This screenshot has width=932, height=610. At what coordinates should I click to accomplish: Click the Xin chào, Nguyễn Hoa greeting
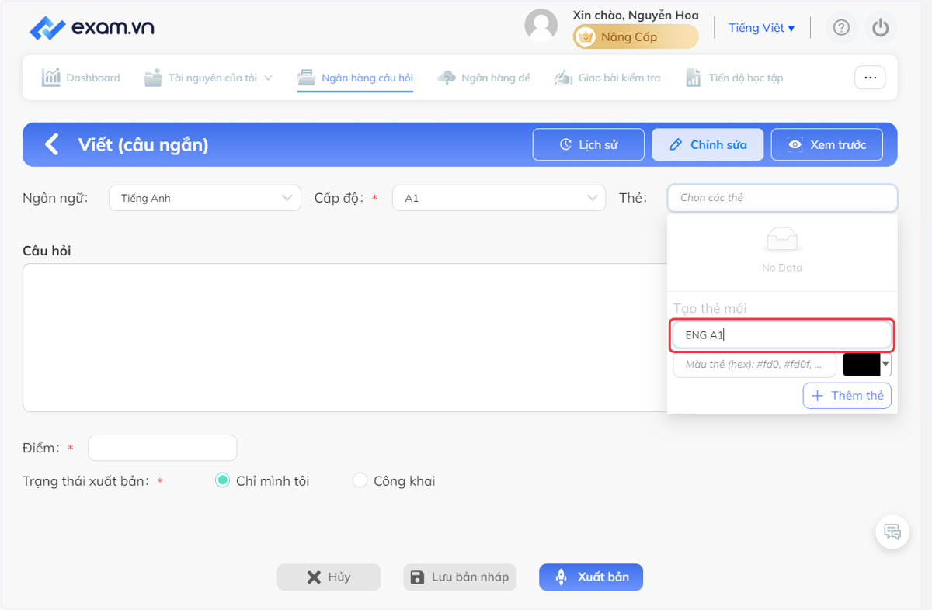click(635, 15)
